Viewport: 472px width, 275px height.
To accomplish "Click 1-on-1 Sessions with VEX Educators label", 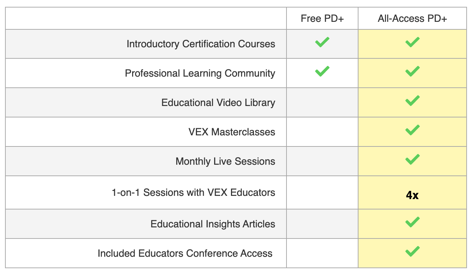I will (x=193, y=193).
